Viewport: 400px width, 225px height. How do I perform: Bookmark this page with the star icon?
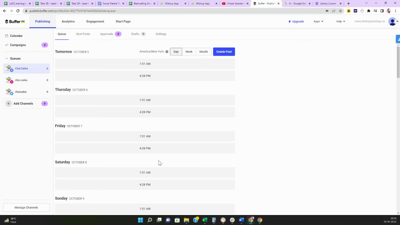point(340,11)
